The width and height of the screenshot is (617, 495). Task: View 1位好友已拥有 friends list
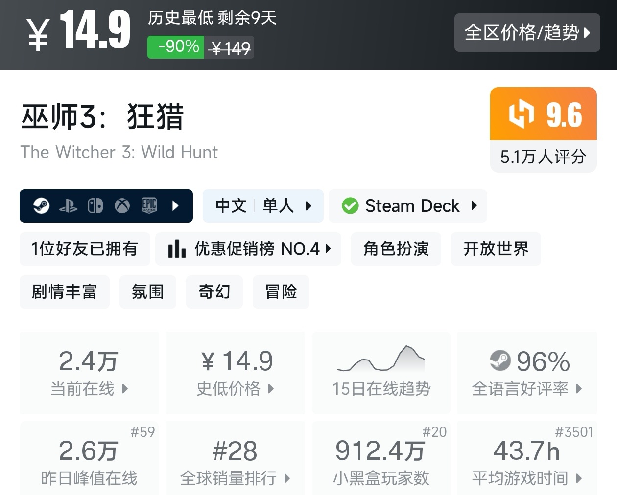85,249
